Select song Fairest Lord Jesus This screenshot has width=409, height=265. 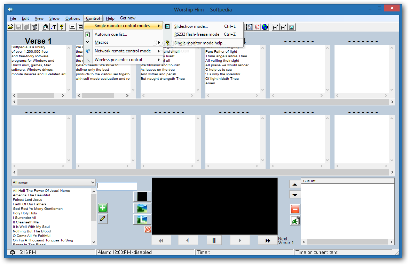(27, 200)
